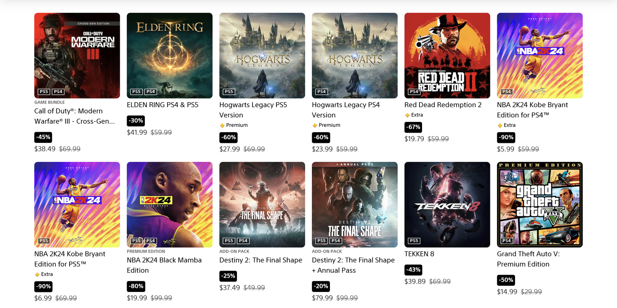
Task: Select the PS4 badge on Destiny 2: The Final Shape
Action: click(x=244, y=241)
